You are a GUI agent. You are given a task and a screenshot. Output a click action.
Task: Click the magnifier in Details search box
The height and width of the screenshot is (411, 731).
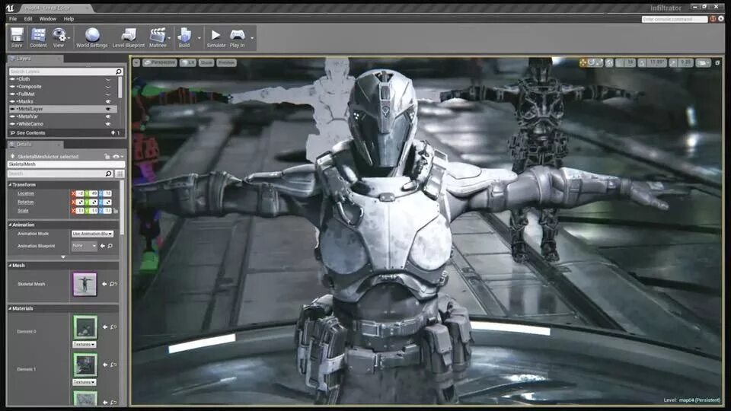pyautogui.click(x=108, y=174)
